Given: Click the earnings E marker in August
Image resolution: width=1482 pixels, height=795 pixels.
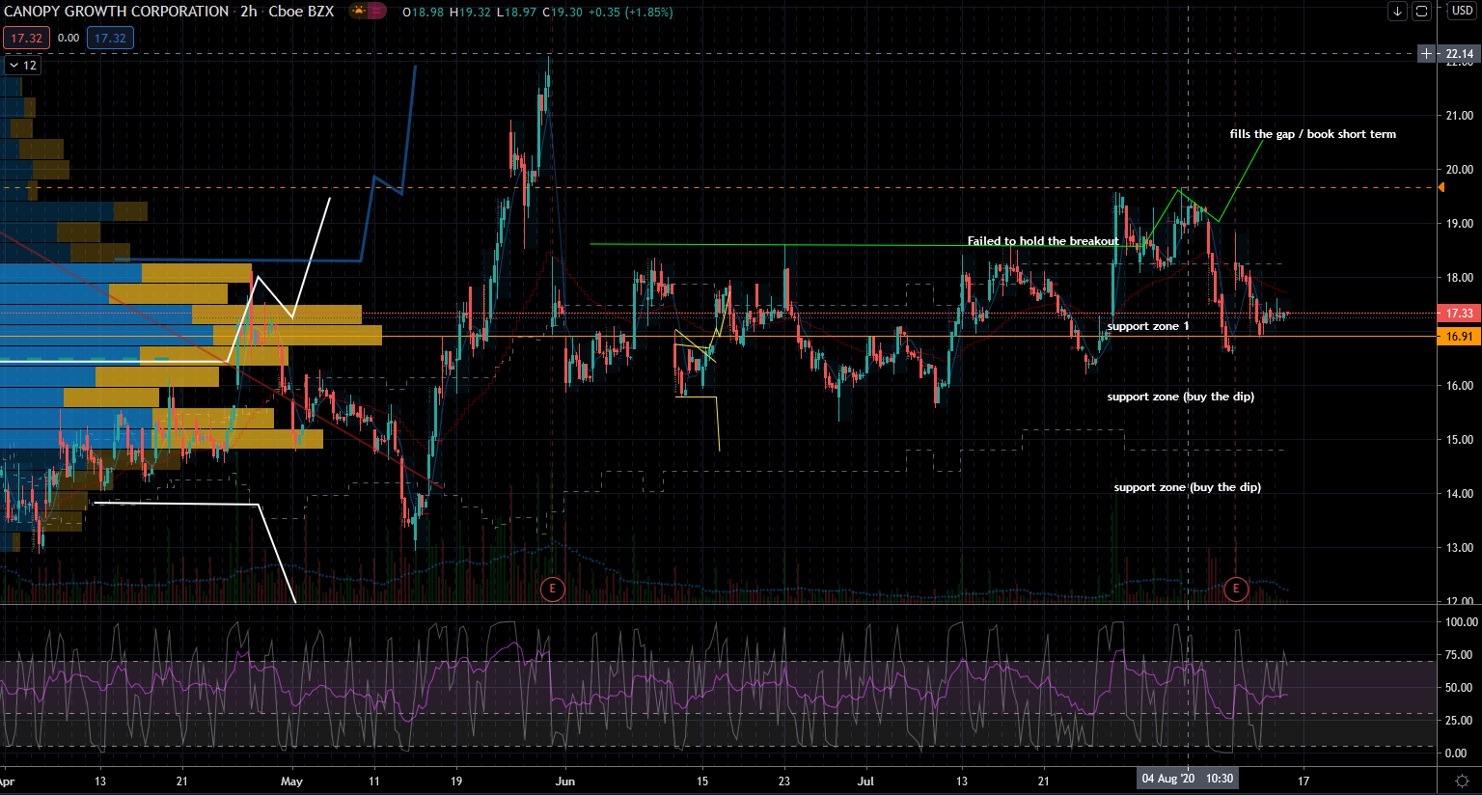Looking at the screenshot, I should click(1236, 589).
